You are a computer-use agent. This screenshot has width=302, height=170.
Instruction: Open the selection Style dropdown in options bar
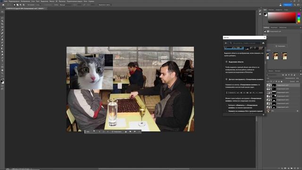[x=65, y=5]
